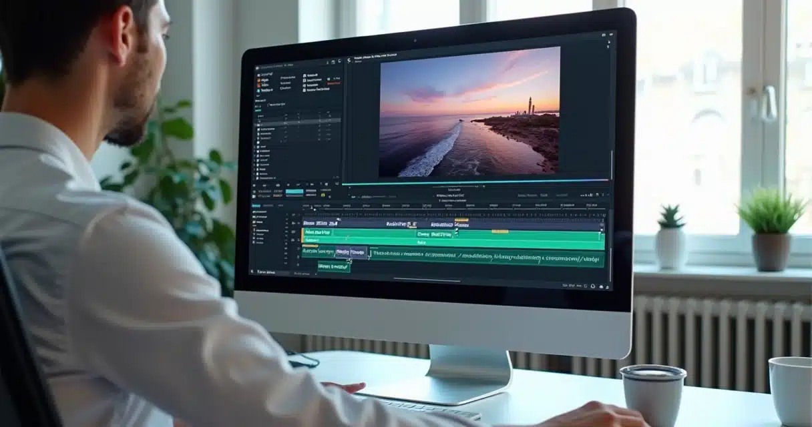This screenshot has width=812, height=427.
Task: Toggle the track control for the bright green track
Action: pyautogui.click(x=294, y=234)
